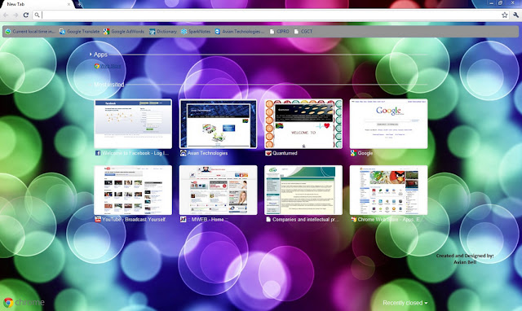Reload the page with the refresh icon
This screenshot has width=522, height=311.
25,15
